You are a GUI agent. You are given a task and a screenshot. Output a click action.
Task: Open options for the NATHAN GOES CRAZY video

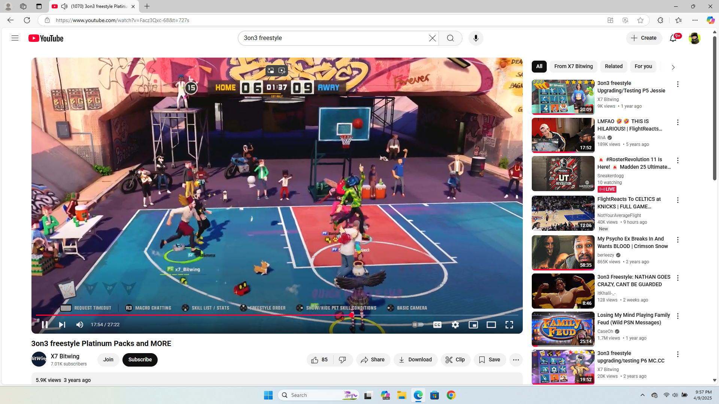[678, 278]
